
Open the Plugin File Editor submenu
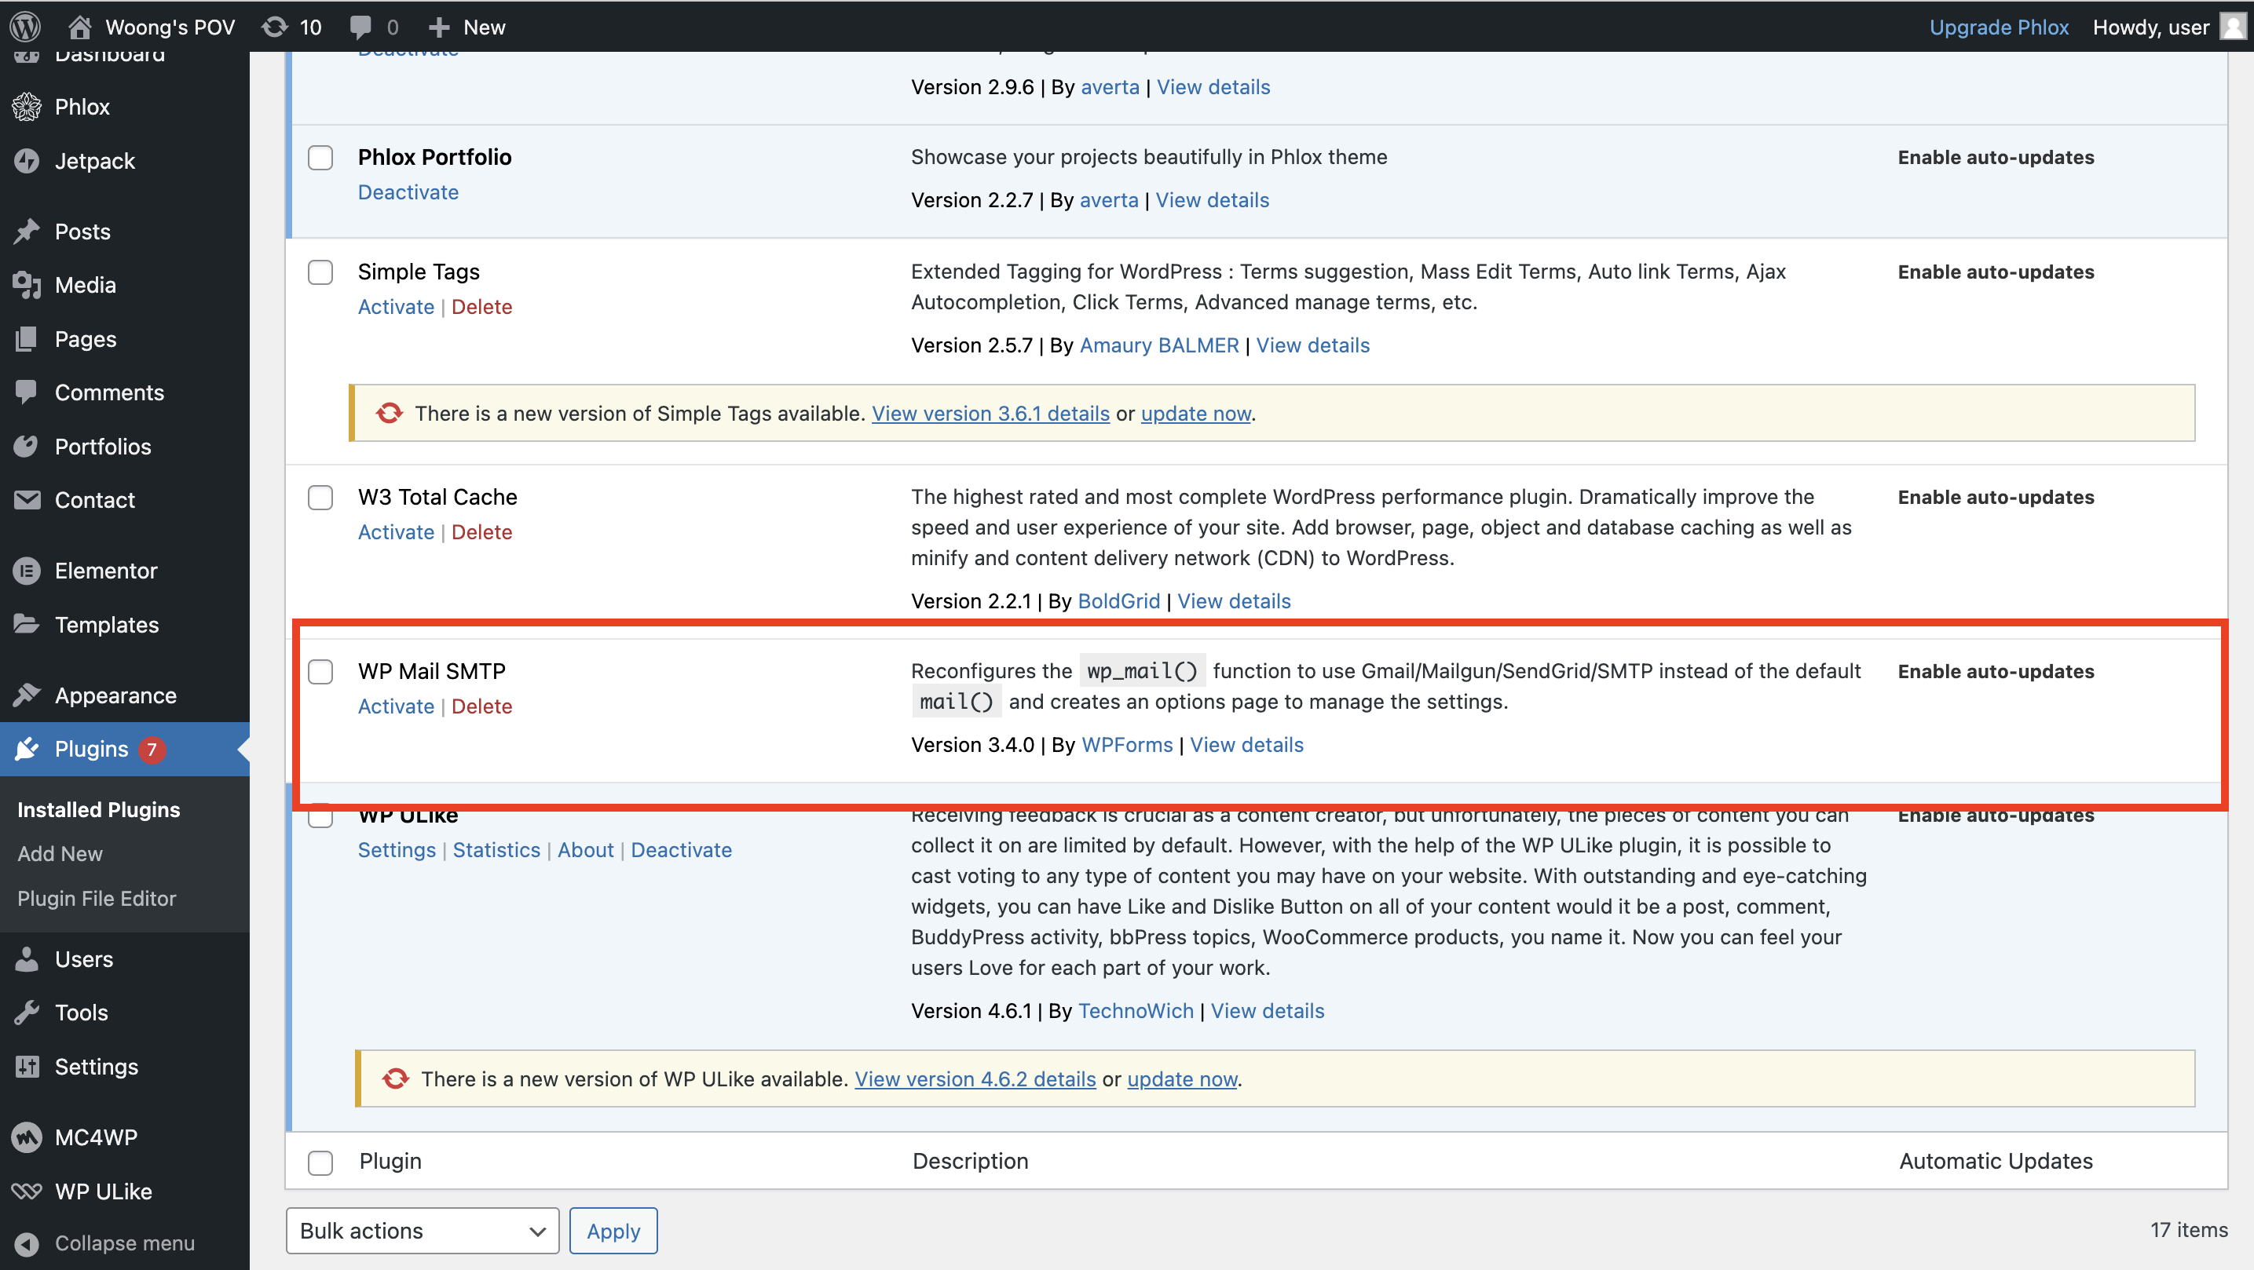(97, 898)
